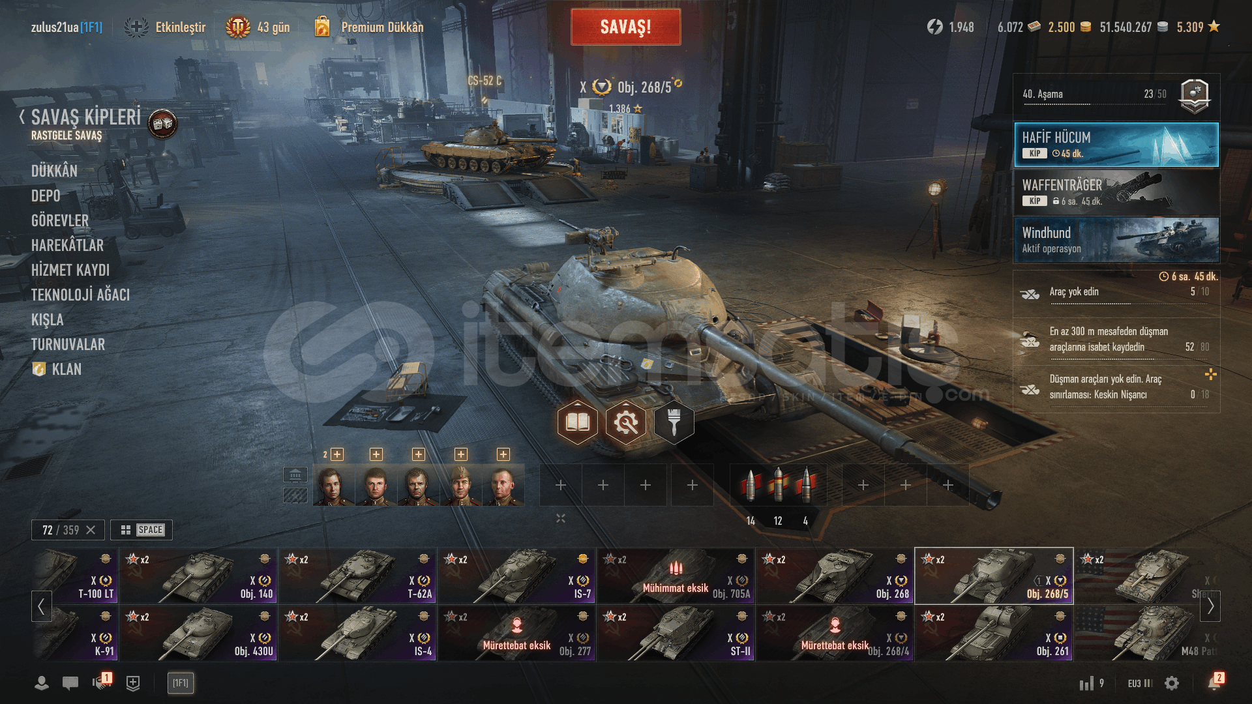Start the battle with SAVAŞ! button
1252x704 pixels.
626,27
